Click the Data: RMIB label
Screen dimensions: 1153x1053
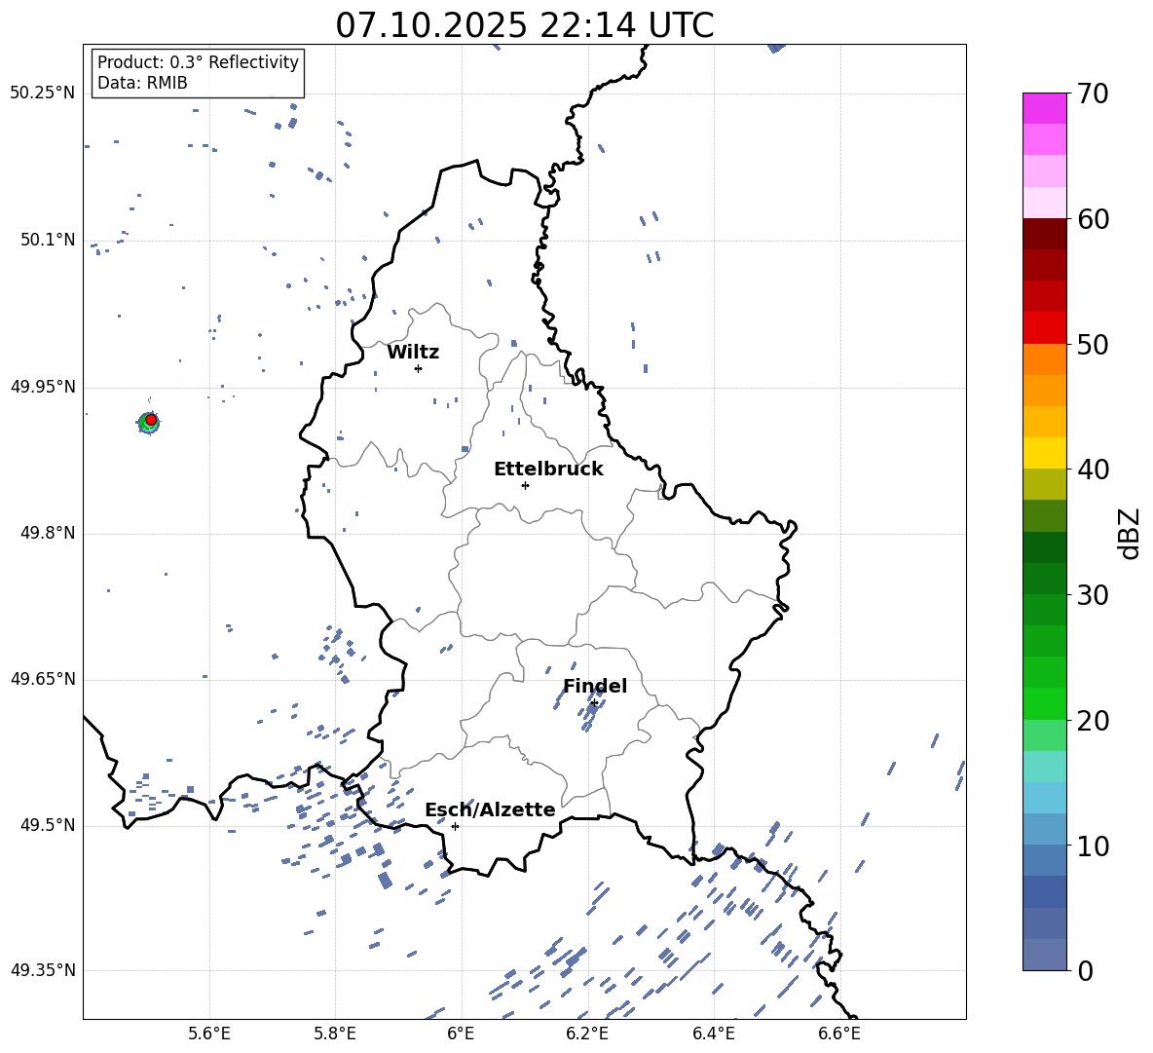[142, 83]
